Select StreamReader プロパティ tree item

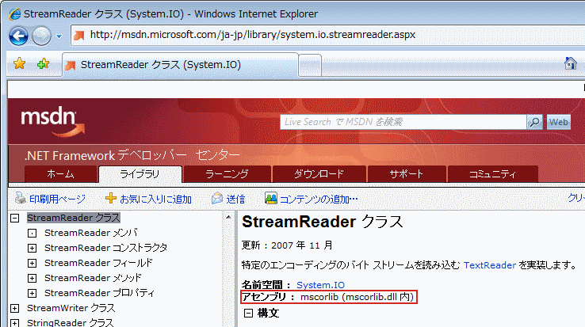[x=99, y=293]
